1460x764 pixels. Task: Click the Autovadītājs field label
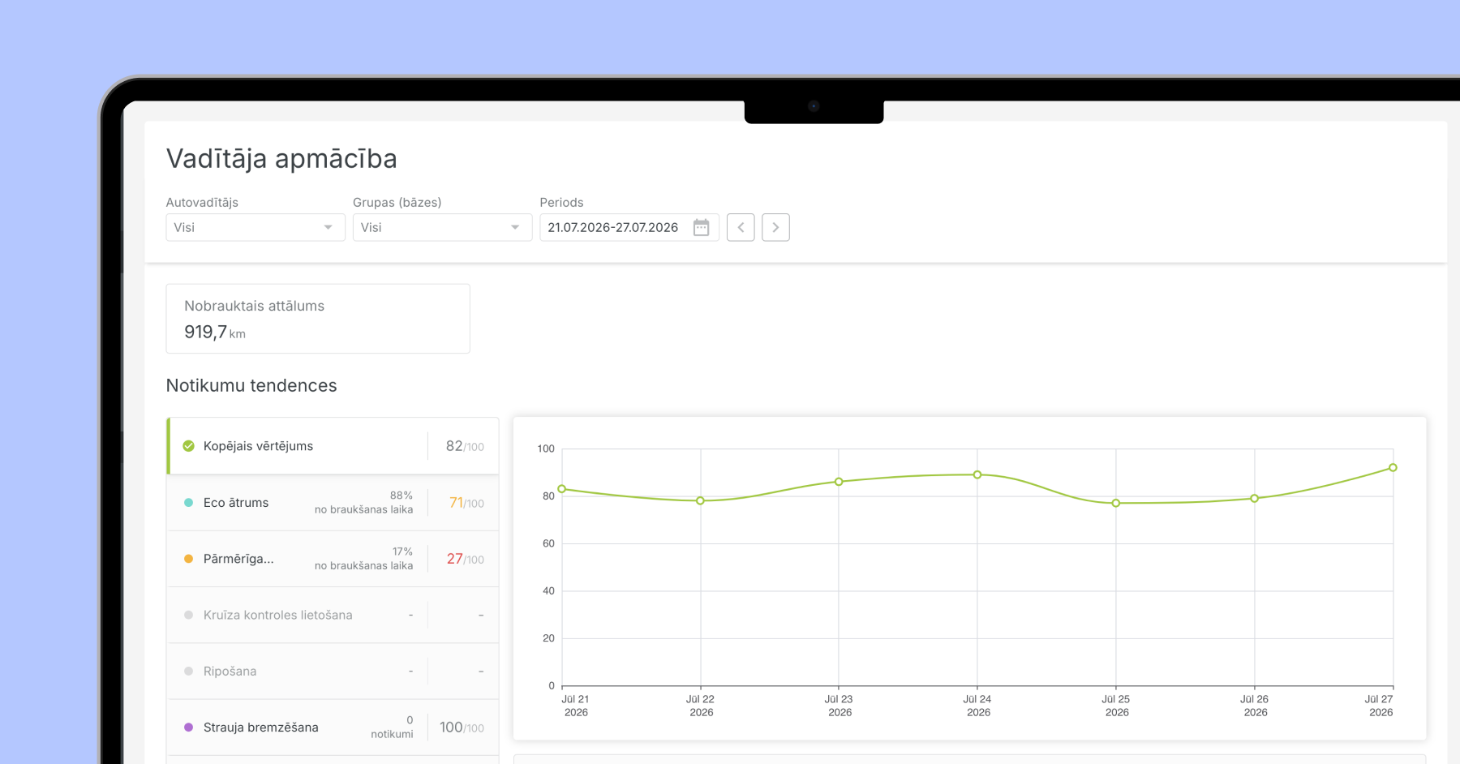(x=202, y=203)
